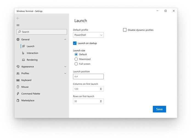192x139 pixels.
Task: Select Maximized launch size option
Action: pyautogui.click(x=76, y=59)
